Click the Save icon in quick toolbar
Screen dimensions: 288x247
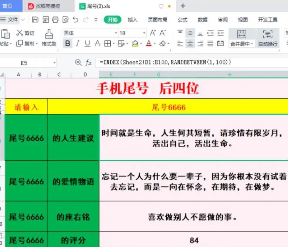pos(35,20)
